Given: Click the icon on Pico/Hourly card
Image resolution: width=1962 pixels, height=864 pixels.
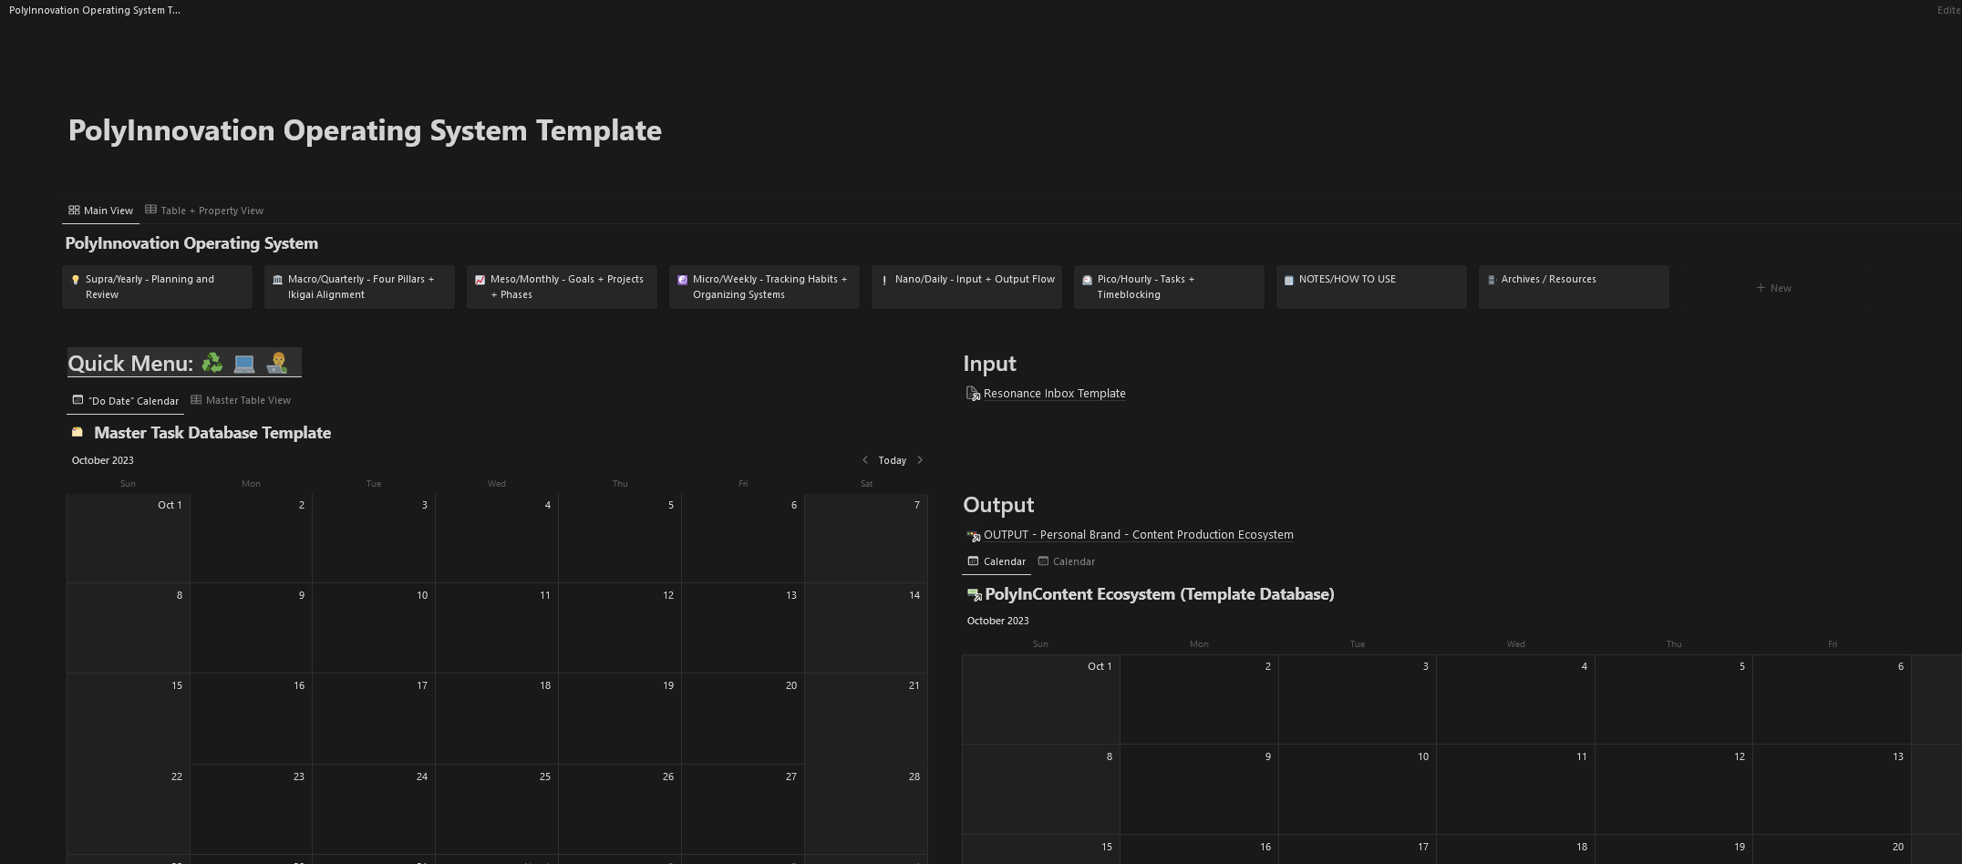Looking at the screenshot, I should click(x=1087, y=280).
